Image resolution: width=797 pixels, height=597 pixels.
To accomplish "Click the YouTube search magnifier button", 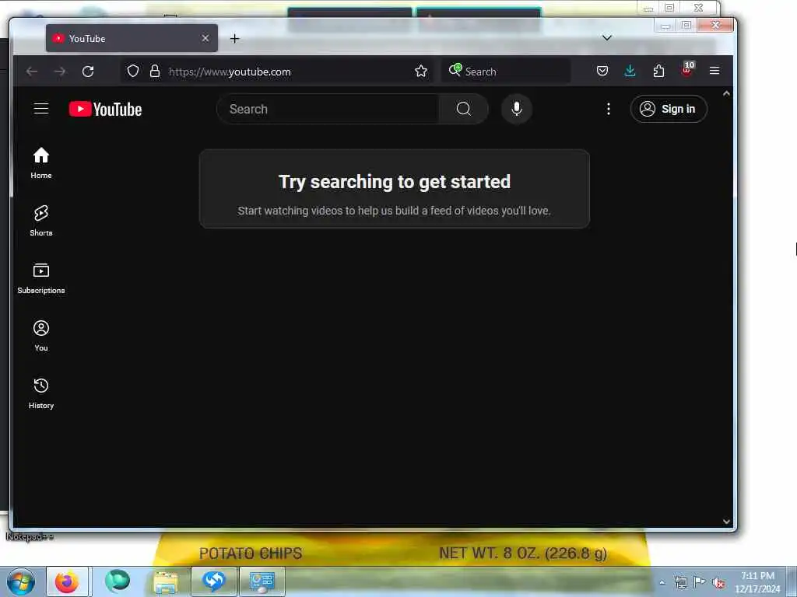I will 464,109.
